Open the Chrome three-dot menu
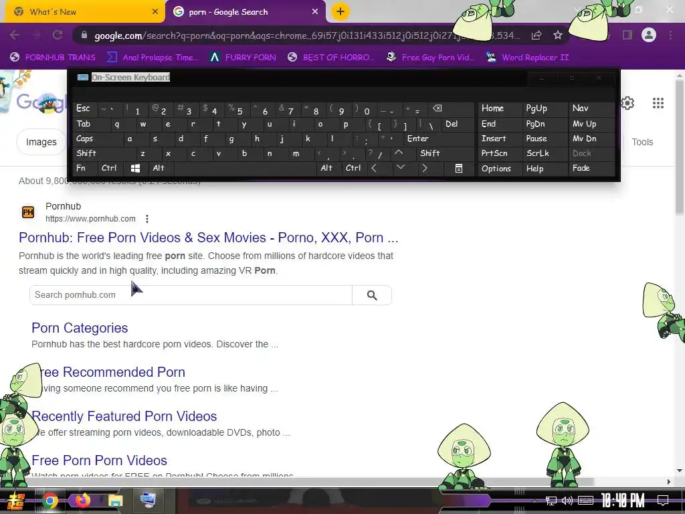 pos(670,35)
